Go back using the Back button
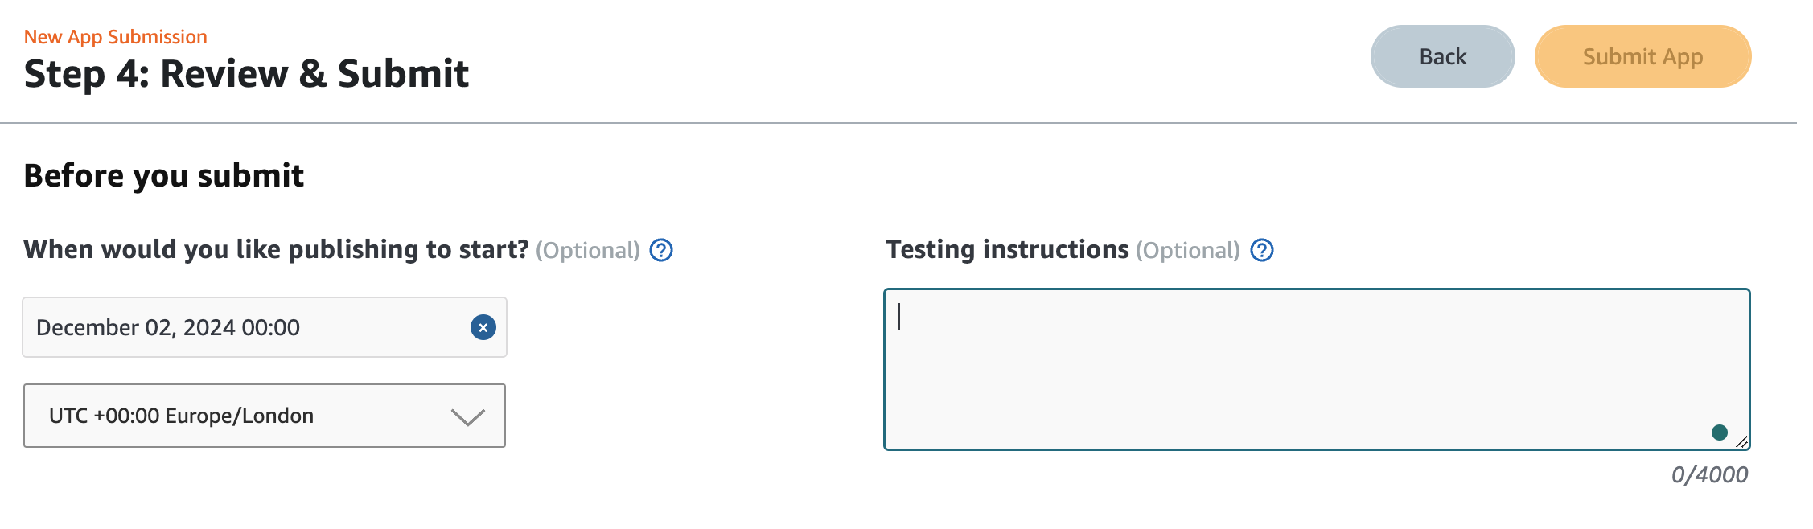Screen dimensions: 1813x529 point(1441,55)
